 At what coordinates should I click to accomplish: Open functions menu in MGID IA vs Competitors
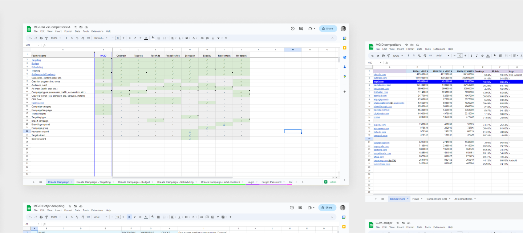point(226,38)
